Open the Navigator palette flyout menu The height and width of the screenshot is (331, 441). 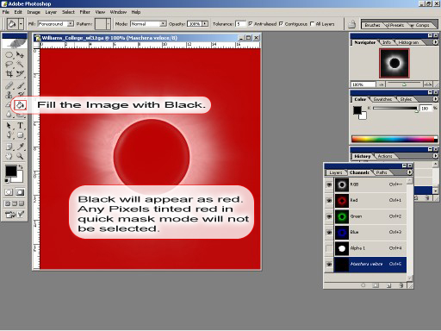(435, 42)
